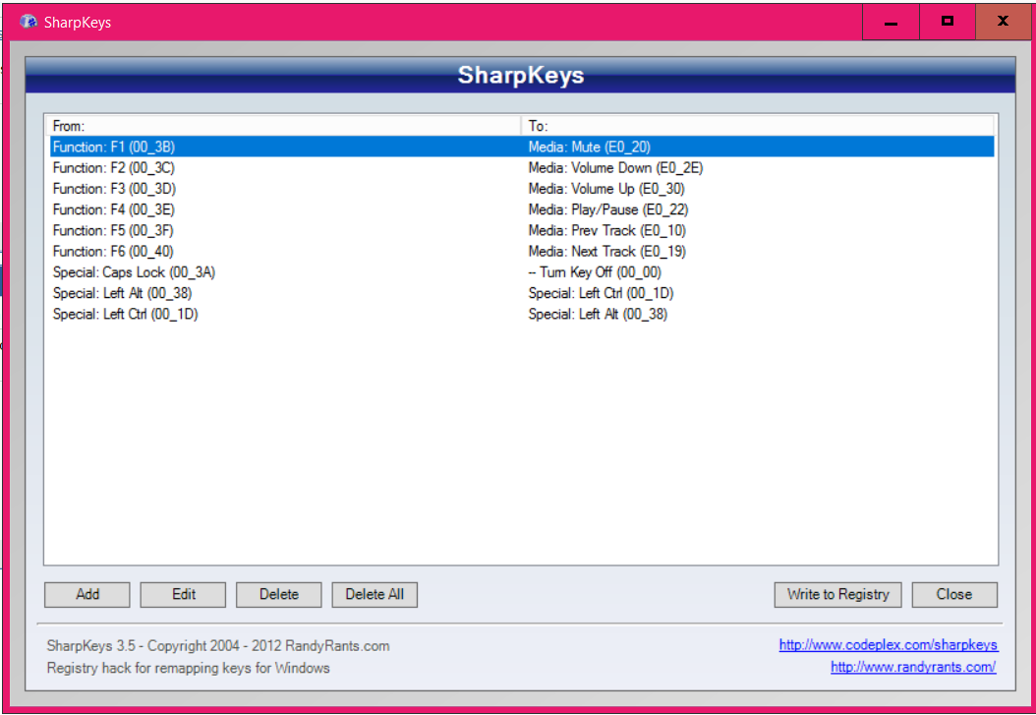Click the To entry Special: Left Alt (00_38)

point(598,314)
